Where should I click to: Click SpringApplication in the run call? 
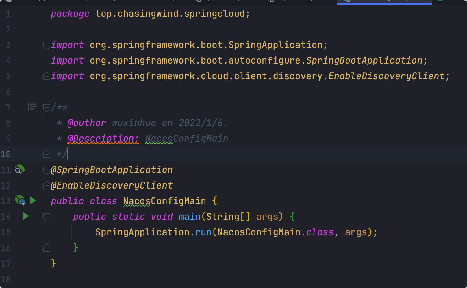click(x=142, y=232)
